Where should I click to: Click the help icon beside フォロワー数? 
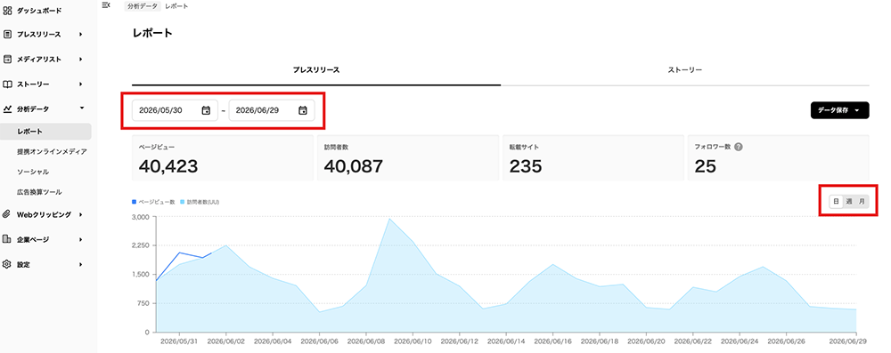tap(738, 147)
